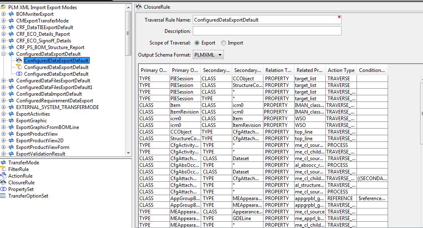Click the CRF_ECO_Details_Report transfer icon

(x=11, y=34)
